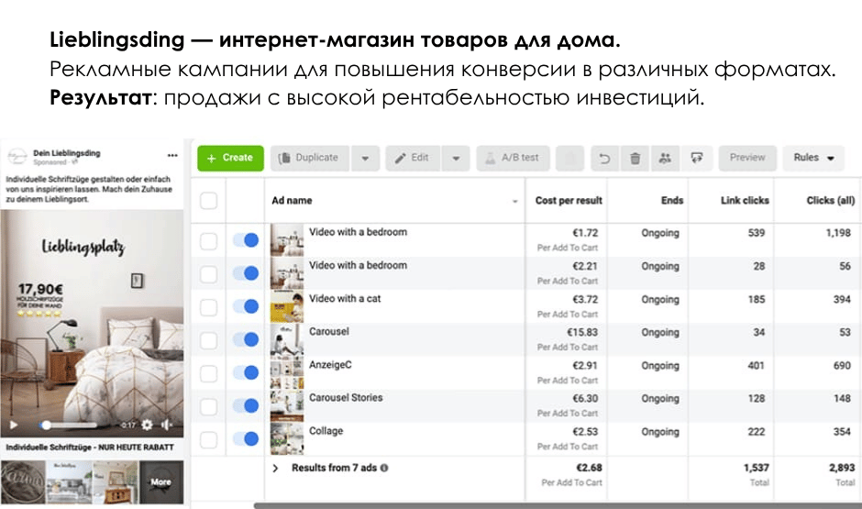Image resolution: width=862 pixels, height=509 pixels.
Task: Click the trash delete icon
Action: (x=635, y=159)
